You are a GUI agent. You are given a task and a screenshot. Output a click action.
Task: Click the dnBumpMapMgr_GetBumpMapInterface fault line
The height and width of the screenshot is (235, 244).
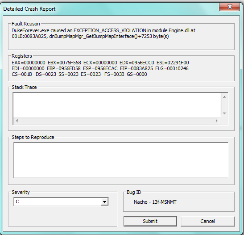90,36
